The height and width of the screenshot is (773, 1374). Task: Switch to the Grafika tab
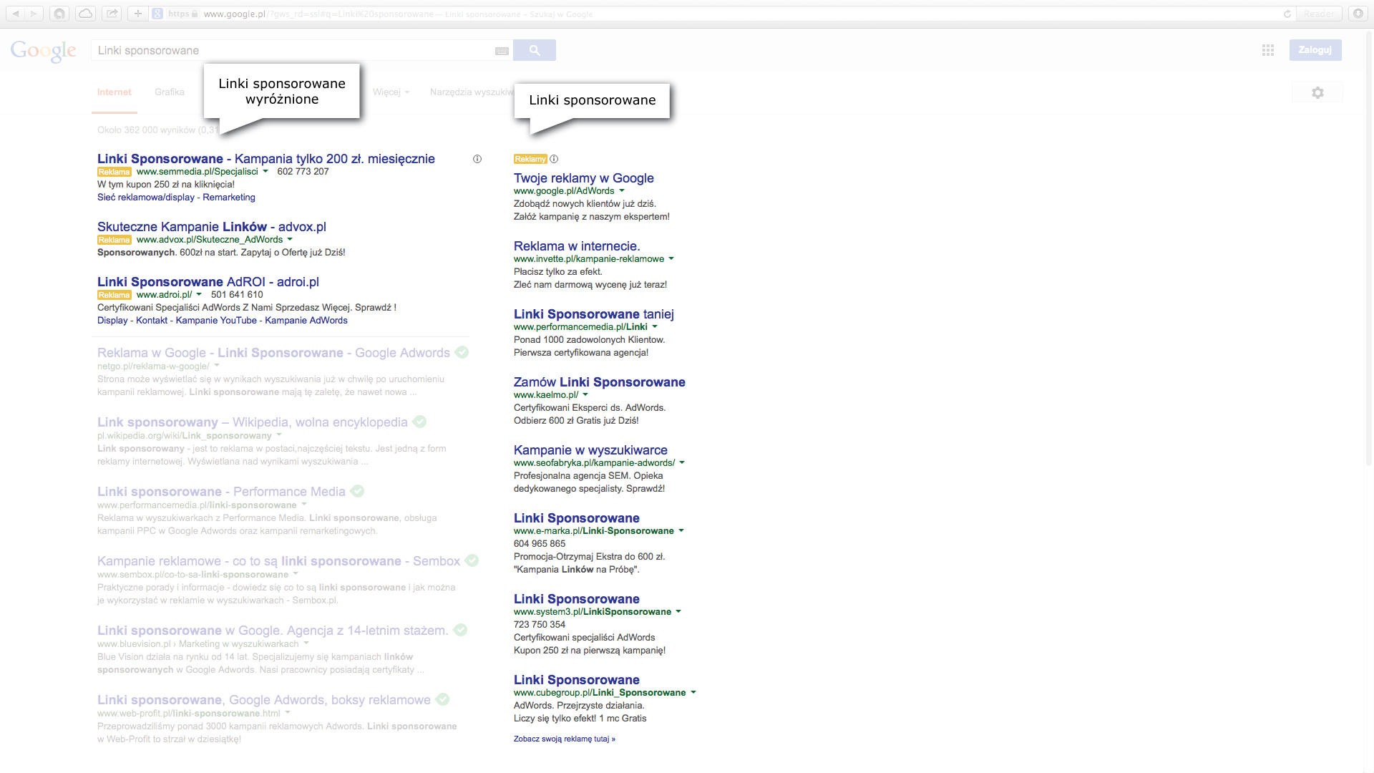pyautogui.click(x=170, y=92)
